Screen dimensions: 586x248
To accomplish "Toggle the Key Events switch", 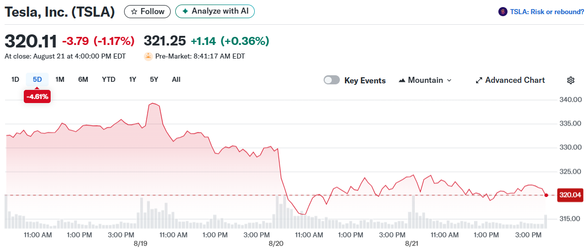I will 332,80.
